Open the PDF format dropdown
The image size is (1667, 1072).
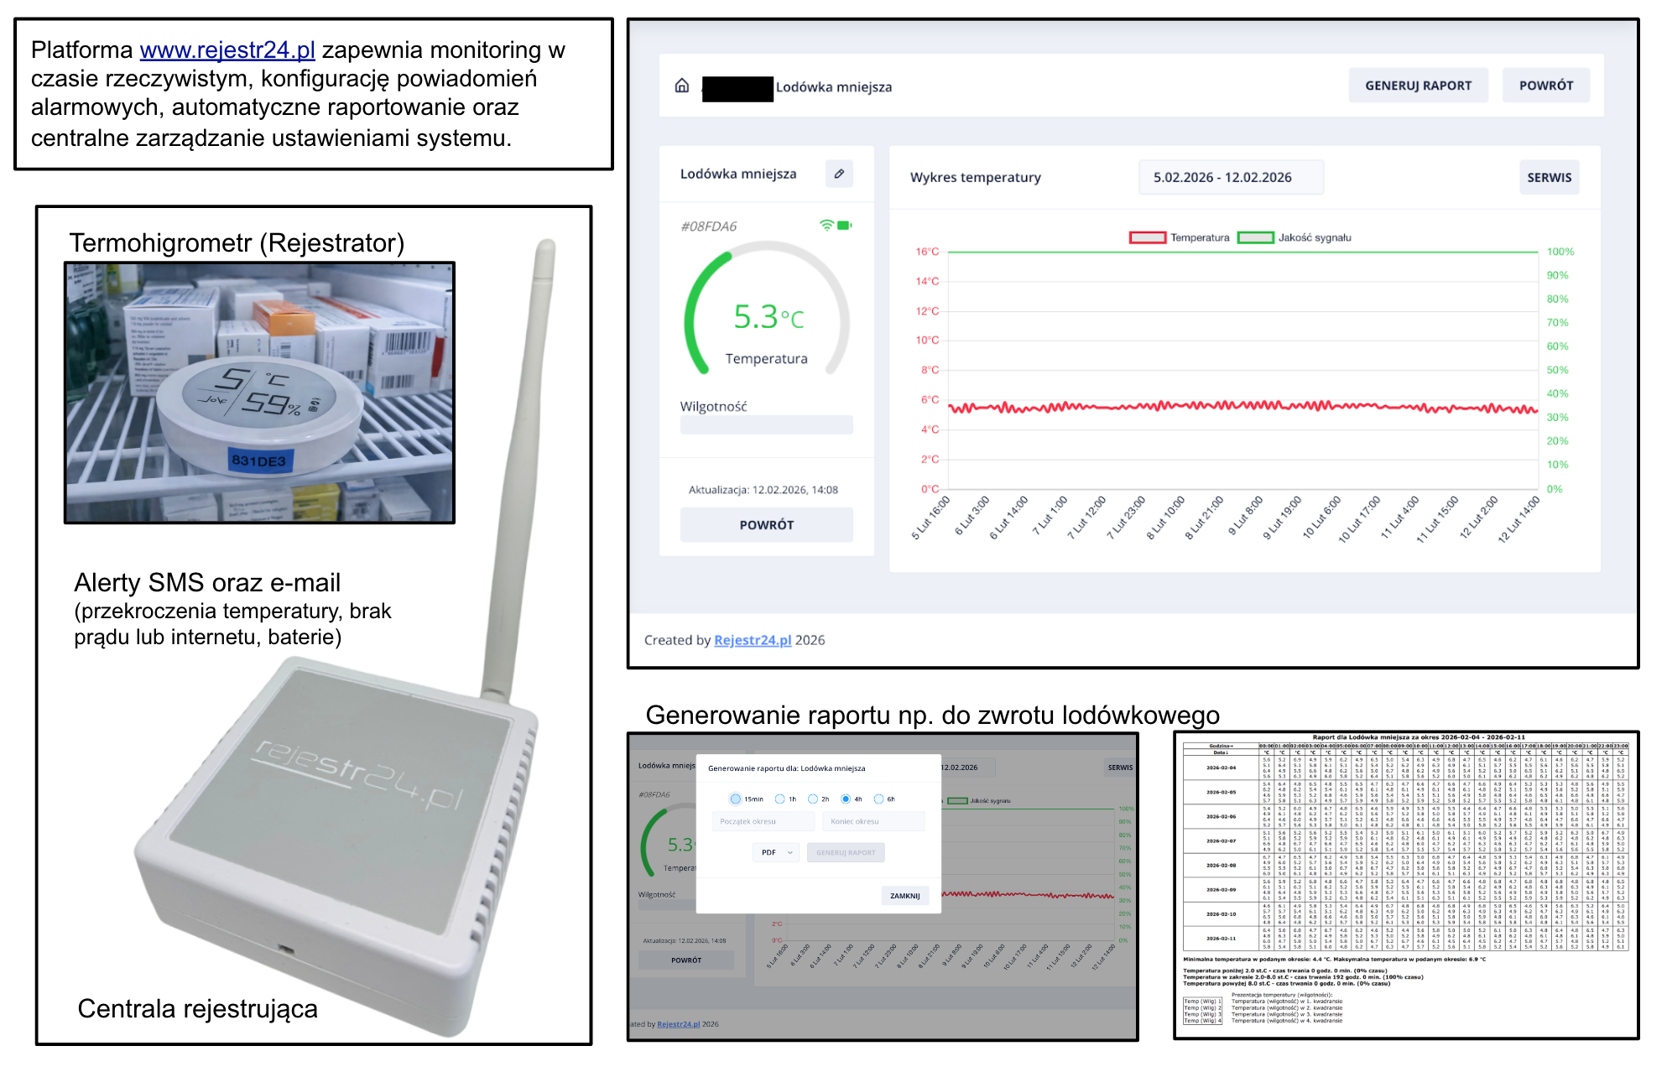[776, 852]
